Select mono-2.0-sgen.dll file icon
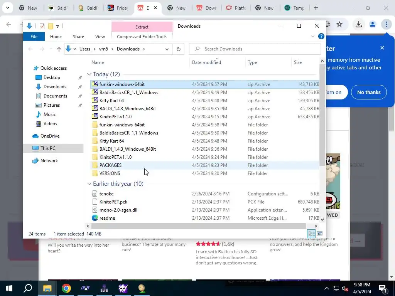Screen dimensions: 395x296 click(95, 210)
